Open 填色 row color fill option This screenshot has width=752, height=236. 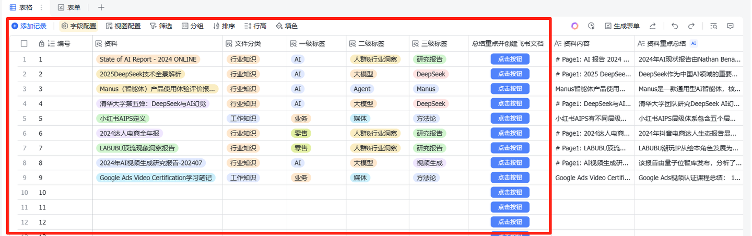tap(287, 26)
